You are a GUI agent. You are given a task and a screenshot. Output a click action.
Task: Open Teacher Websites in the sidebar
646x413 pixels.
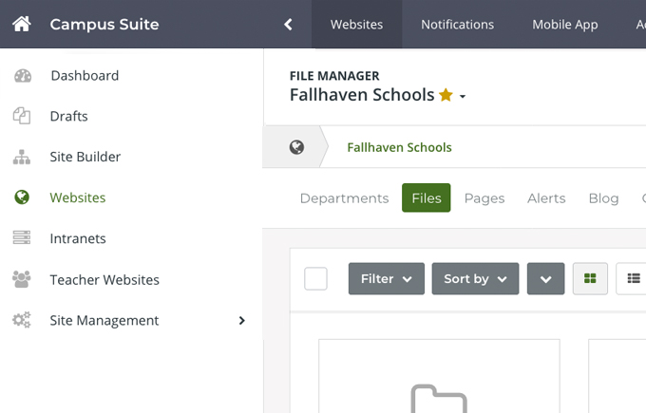tap(104, 279)
